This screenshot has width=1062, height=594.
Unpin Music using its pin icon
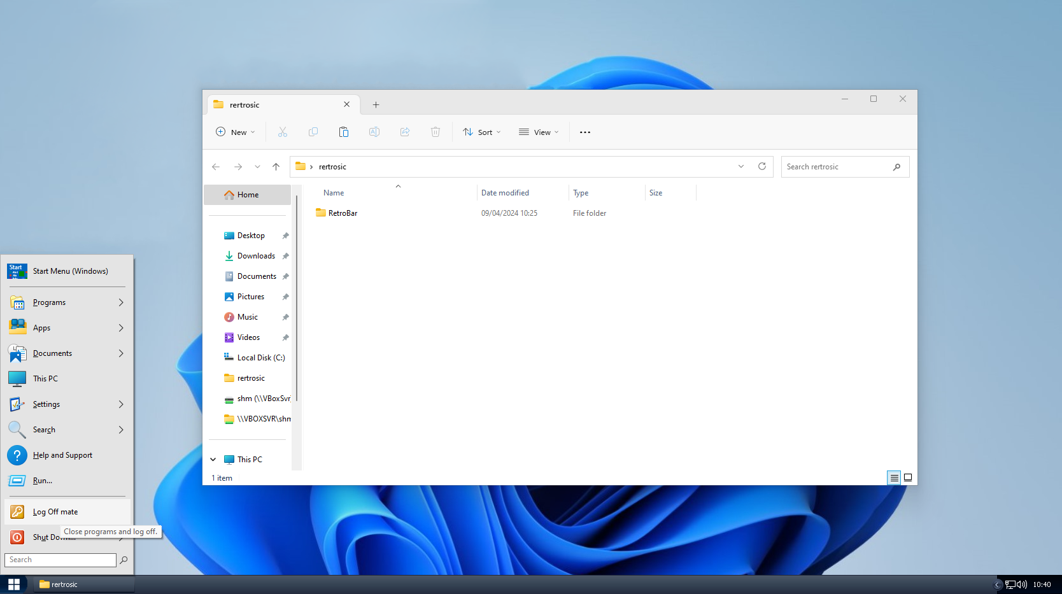tap(285, 317)
